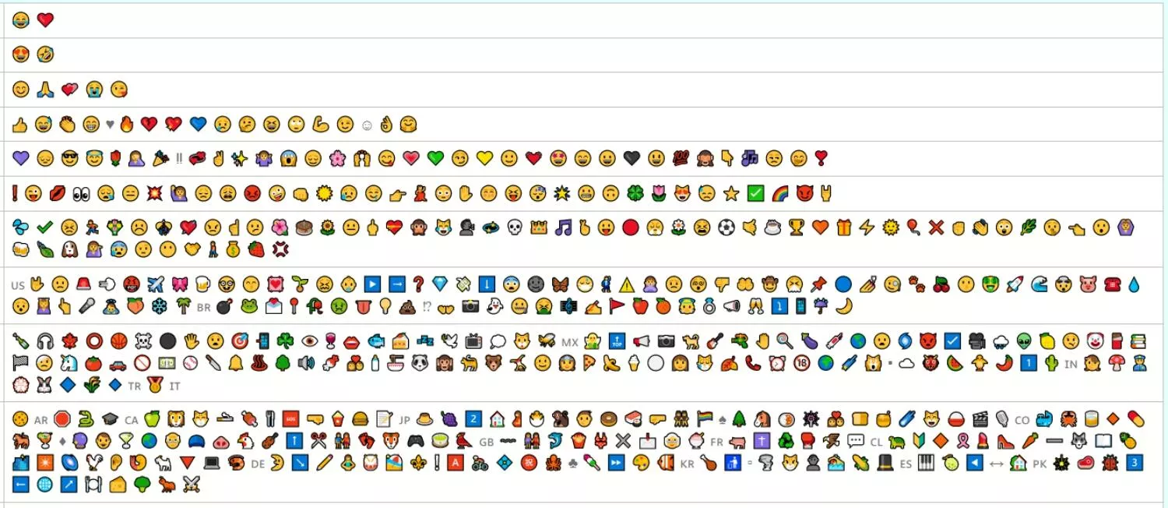The width and height of the screenshot is (1168, 508).
Task: Click the red 100 points emoji
Action: click(x=680, y=158)
